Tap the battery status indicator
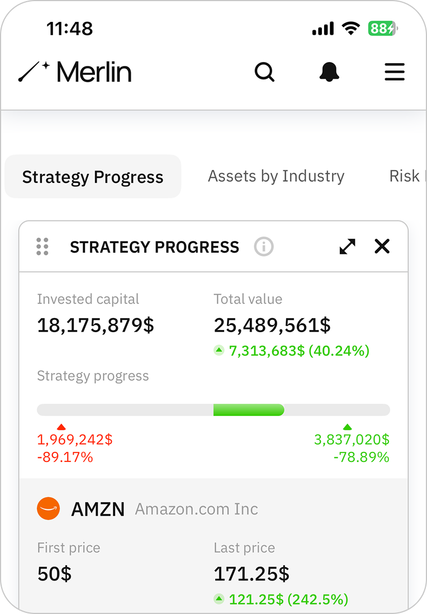This screenshot has height=614, width=427. coord(382,29)
